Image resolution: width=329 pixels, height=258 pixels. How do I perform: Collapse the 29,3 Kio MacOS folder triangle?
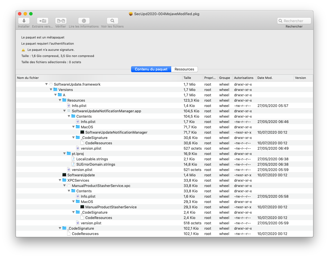coord(74,202)
